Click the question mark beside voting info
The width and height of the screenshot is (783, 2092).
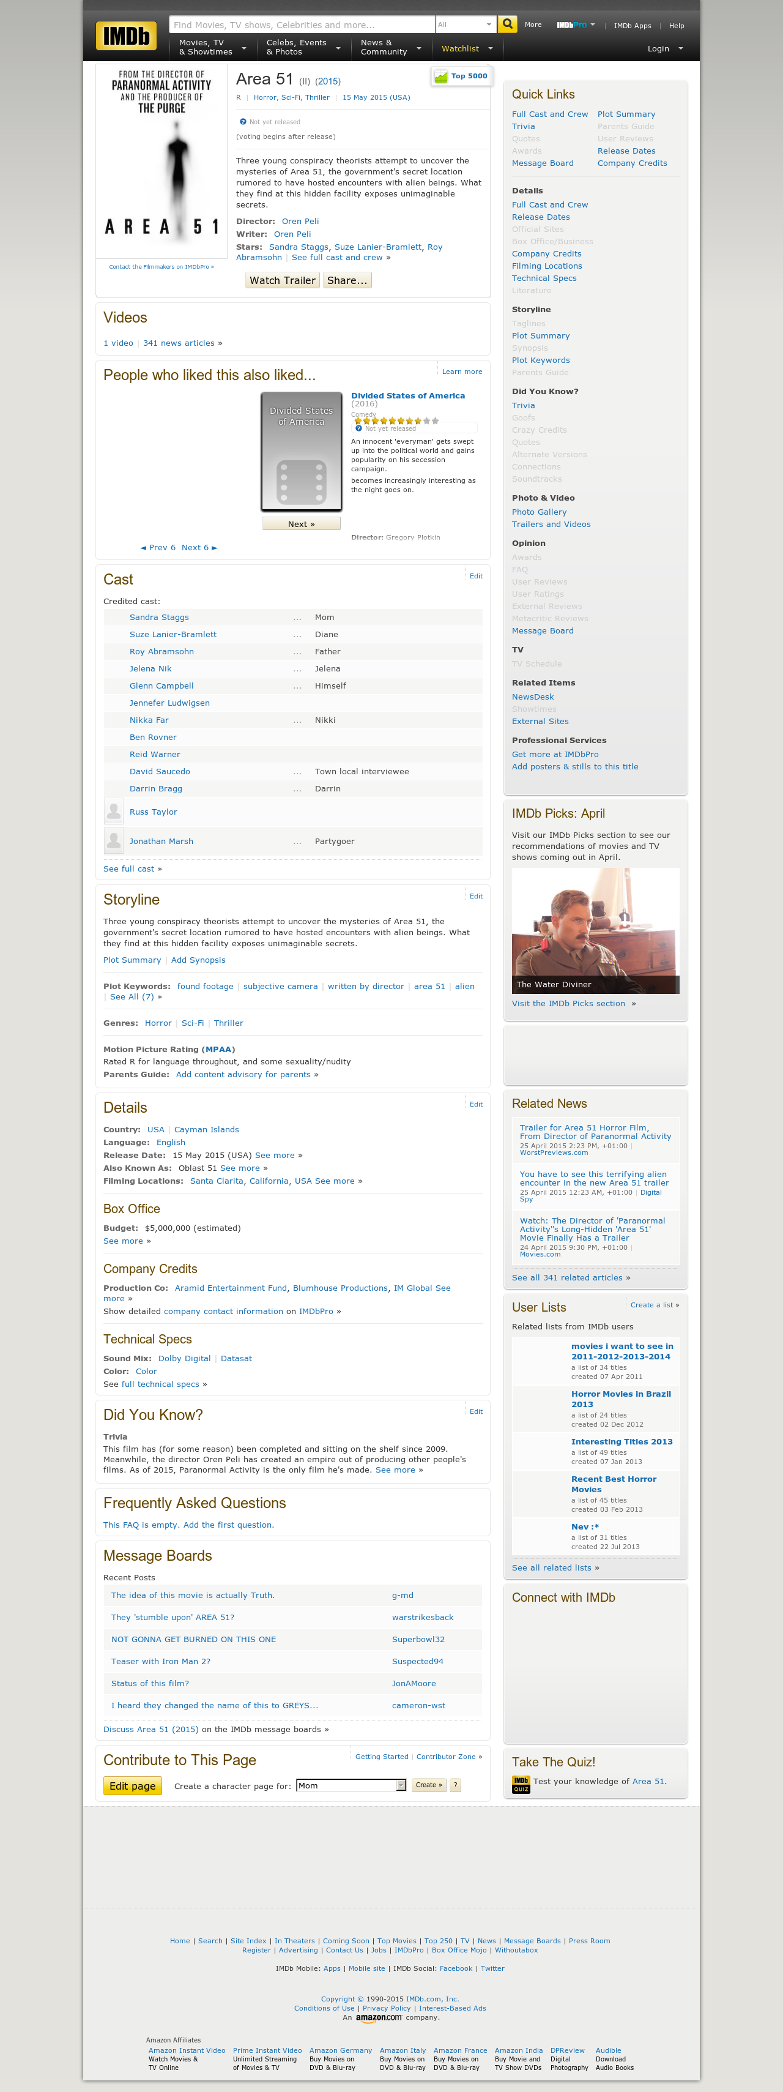[x=243, y=122]
